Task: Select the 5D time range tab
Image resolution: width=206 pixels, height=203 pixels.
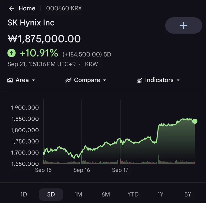Action: pyautogui.click(x=51, y=194)
